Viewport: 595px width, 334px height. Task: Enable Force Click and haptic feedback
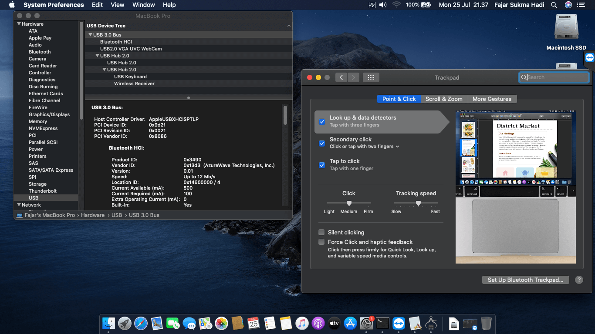click(321, 242)
